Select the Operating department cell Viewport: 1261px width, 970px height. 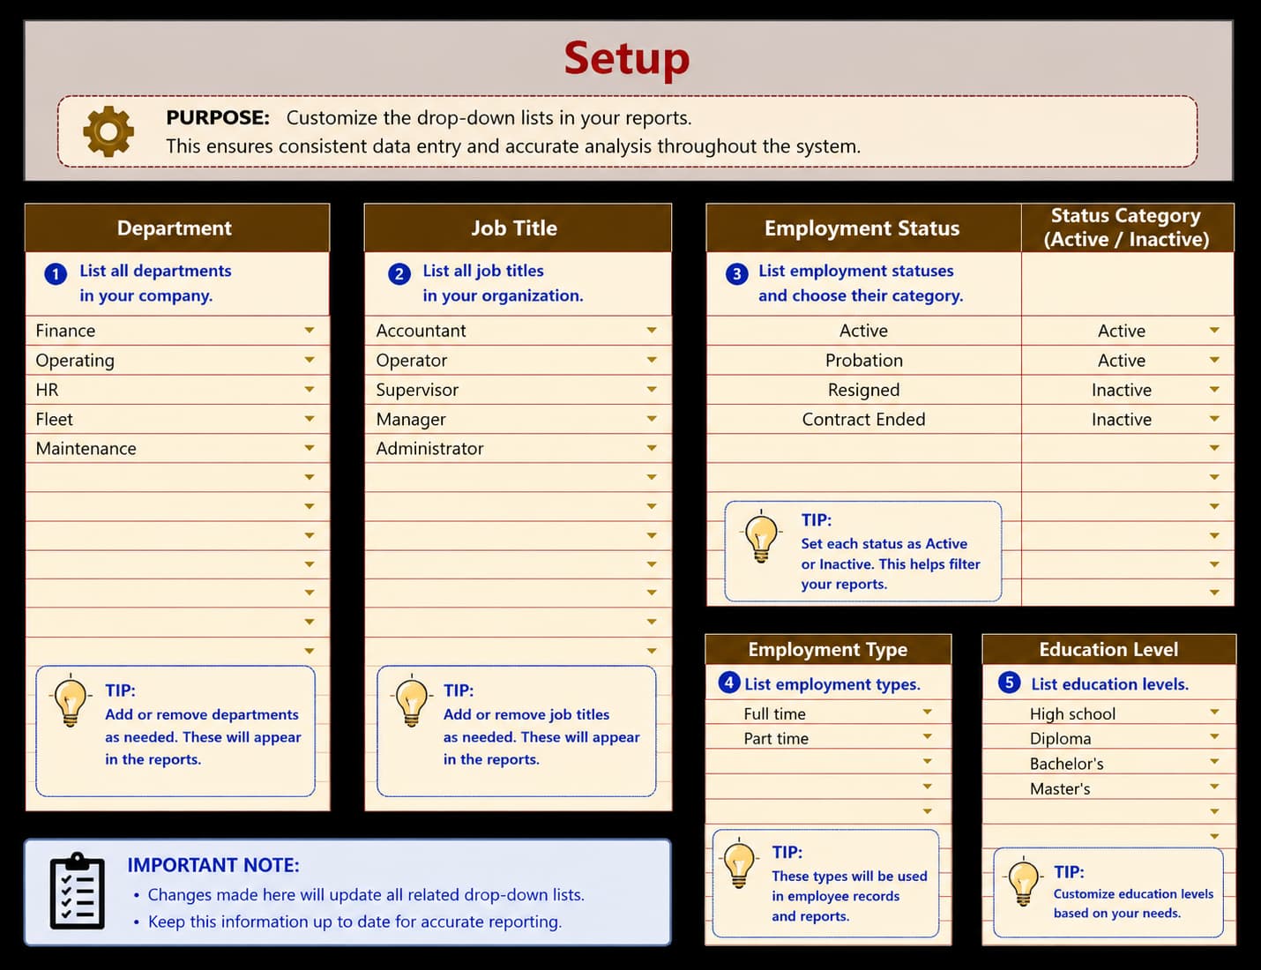coord(177,360)
